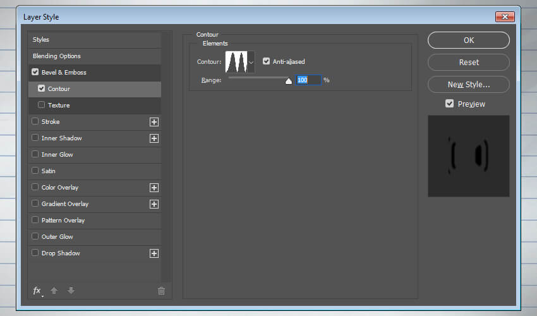This screenshot has height=316, width=537.
Task: Select the Bevel & Emboss label
Action: [x=64, y=73]
